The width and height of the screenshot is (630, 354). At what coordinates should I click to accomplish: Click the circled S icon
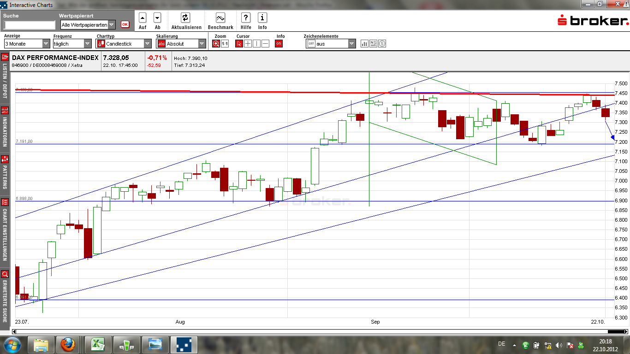click(x=382, y=44)
